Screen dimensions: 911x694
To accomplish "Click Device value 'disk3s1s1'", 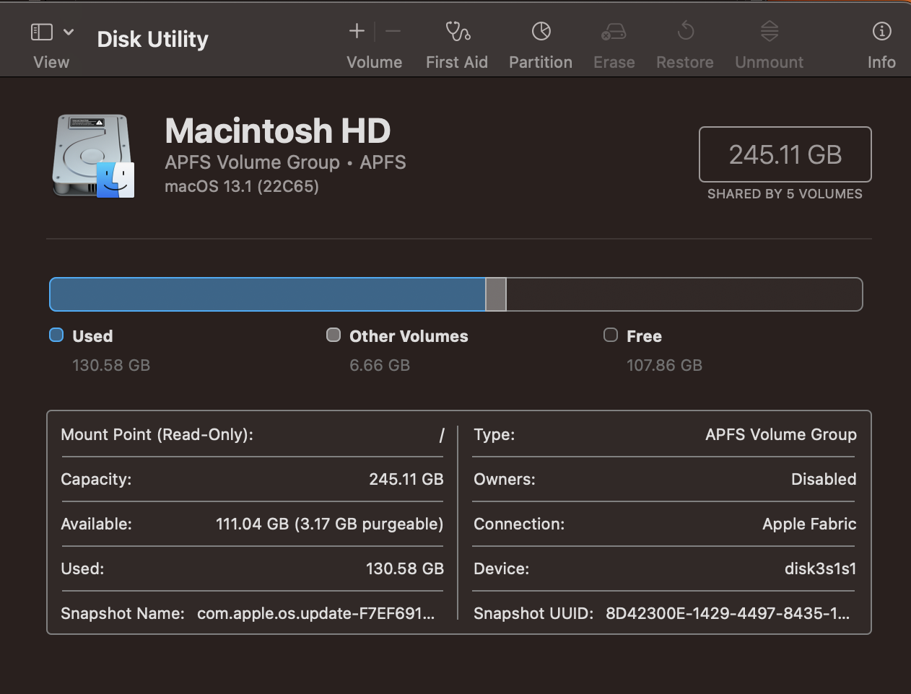I will click(x=821, y=568).
